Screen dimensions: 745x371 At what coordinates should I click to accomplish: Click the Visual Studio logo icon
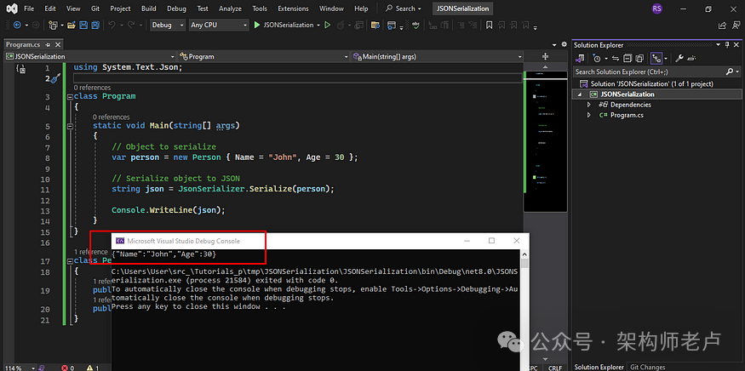click(12, 9)
